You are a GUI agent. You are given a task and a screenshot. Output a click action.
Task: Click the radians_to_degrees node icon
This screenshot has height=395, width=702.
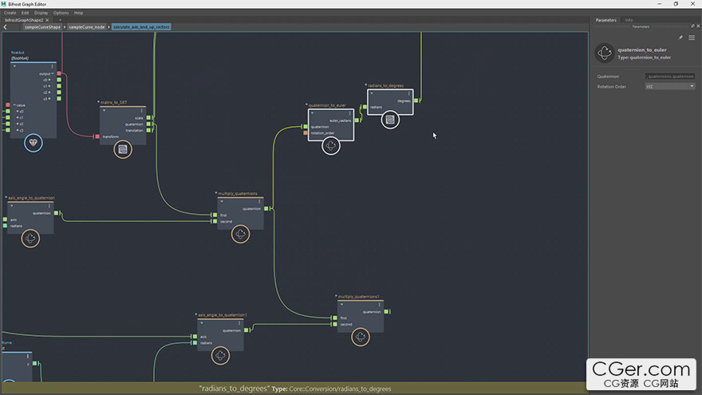390,120
